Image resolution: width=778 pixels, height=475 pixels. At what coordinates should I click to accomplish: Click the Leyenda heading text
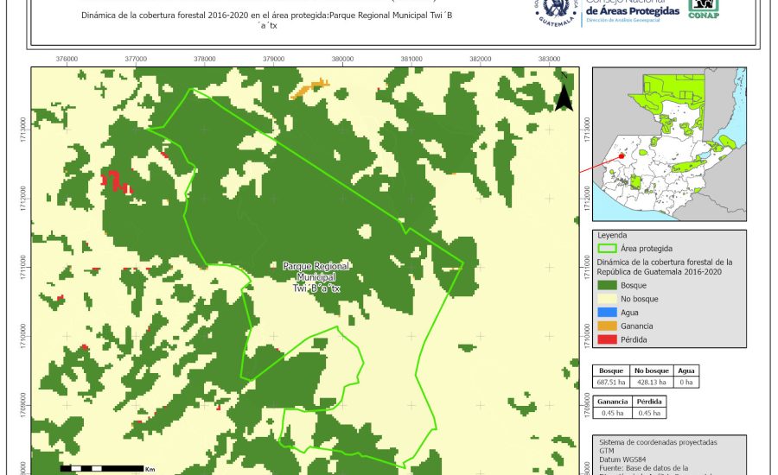click(612, 234)
